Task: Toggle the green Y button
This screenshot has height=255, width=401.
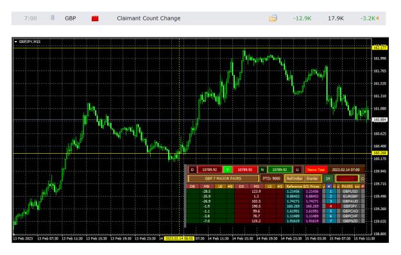Action: pyautogui.click(x=227, y=170)
